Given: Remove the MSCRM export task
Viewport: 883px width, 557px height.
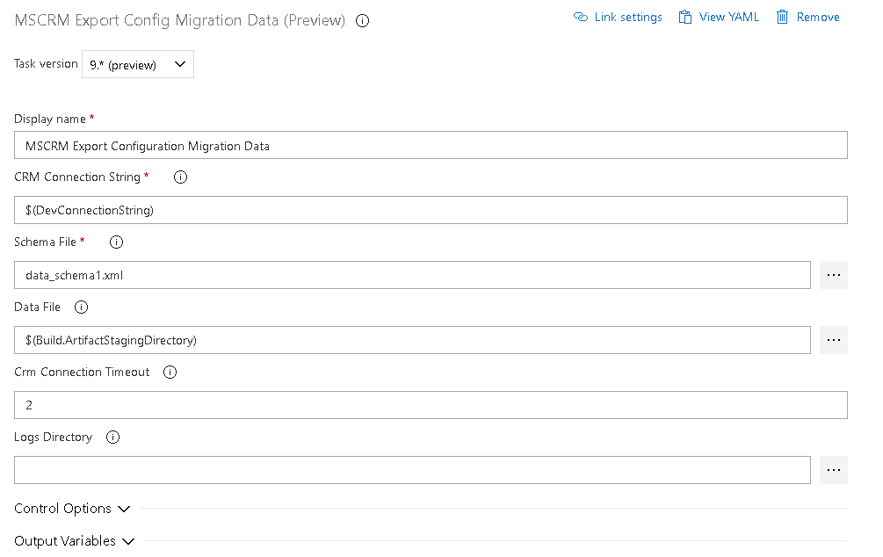Looking at the screenshot, I should (815, 16).
